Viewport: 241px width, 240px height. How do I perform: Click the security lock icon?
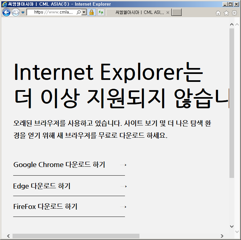92,12
